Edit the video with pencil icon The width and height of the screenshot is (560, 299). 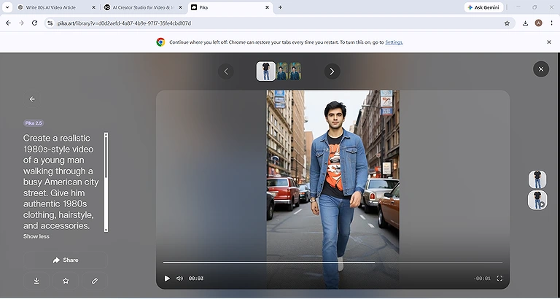point(95,281)
